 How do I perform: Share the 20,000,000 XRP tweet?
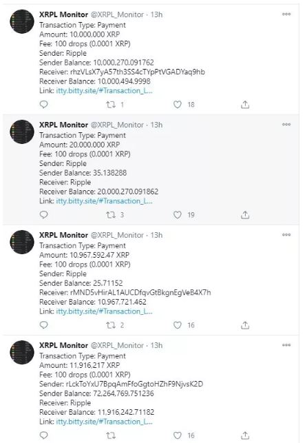click(245, 215)
